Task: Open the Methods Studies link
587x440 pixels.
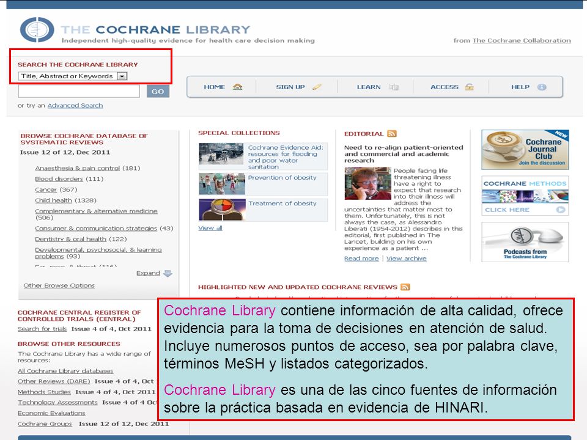Action: 44,392
